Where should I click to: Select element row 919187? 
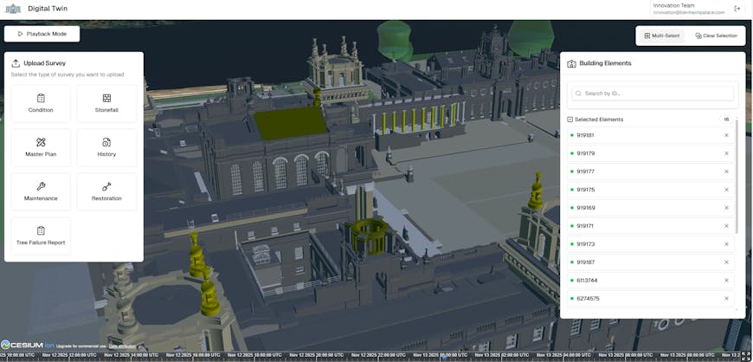(650, 262)
